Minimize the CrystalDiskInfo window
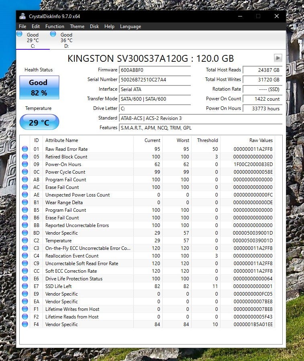Screen dimensions: 304x361 [x=240, y=16]
